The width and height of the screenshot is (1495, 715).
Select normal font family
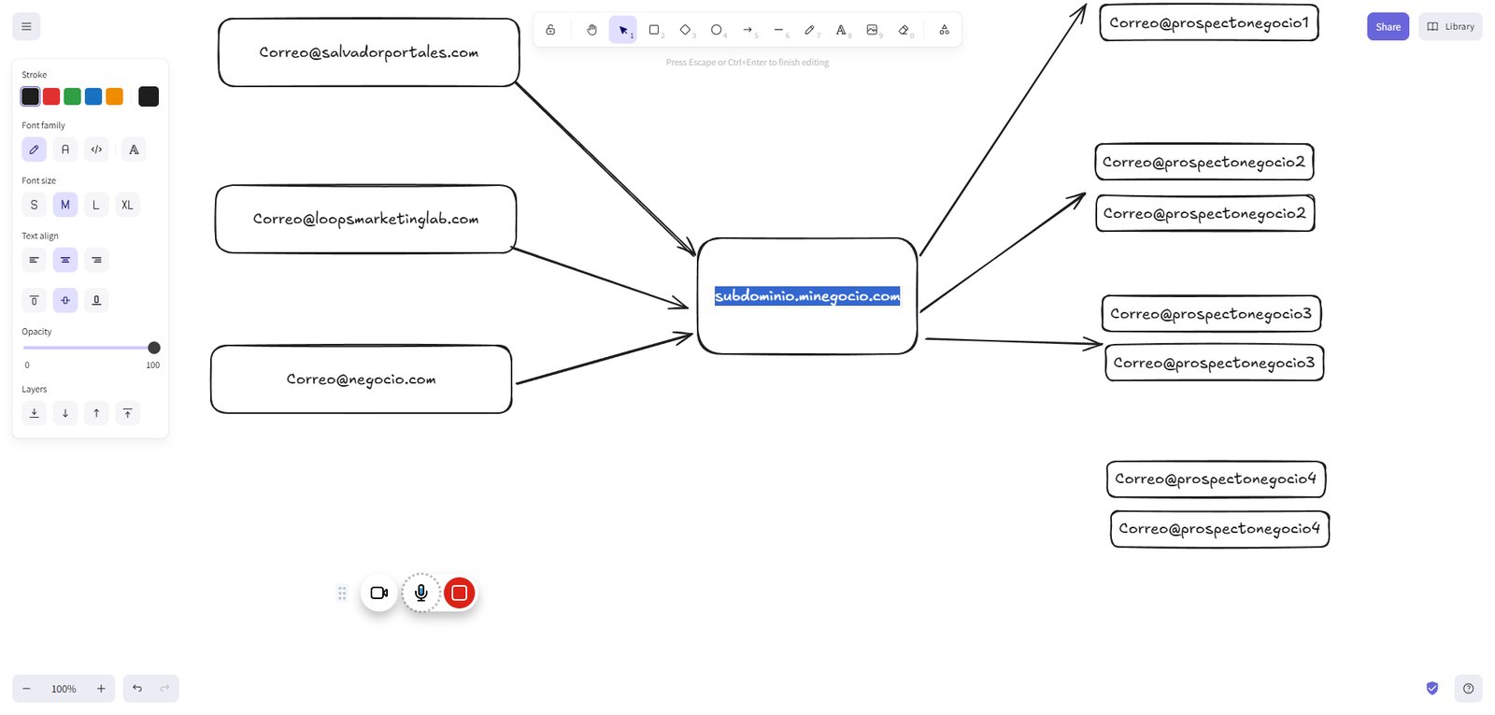pos(65,150)
